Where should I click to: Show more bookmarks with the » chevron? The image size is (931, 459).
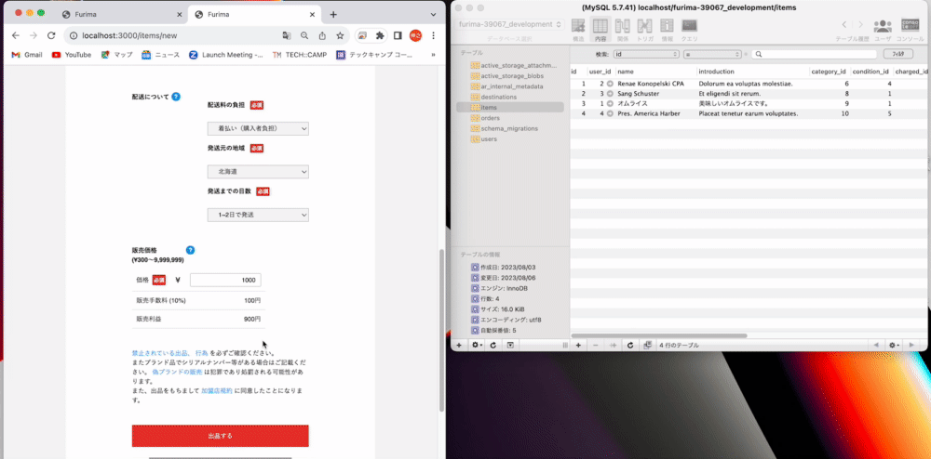click(x=433, y=55)
